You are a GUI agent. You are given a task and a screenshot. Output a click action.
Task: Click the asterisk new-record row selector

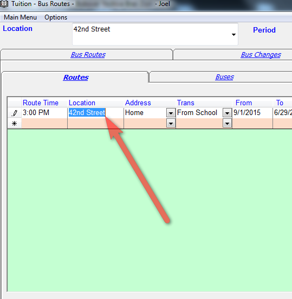point(14,124)
